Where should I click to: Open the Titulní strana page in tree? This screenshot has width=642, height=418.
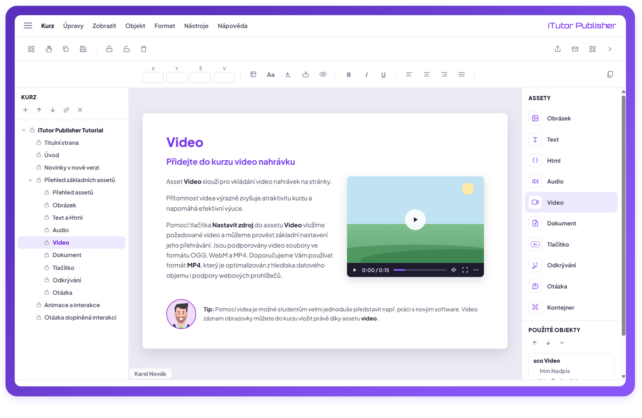pyautogui.click(x=61, y=143)
